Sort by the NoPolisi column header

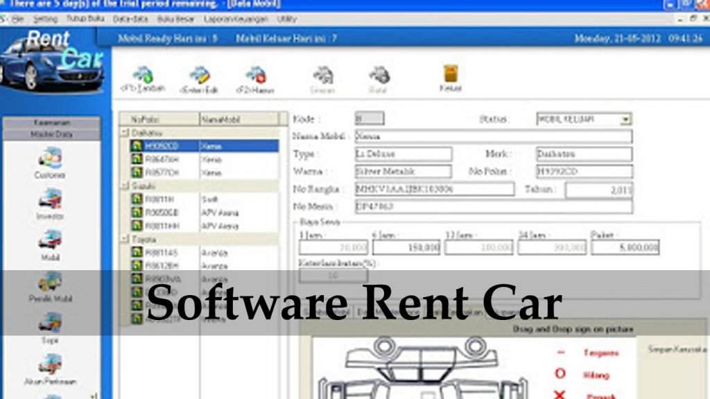tap(159, 119)
